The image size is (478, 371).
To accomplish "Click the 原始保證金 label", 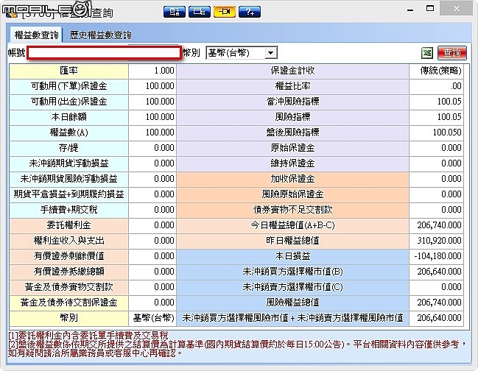I will click(x=292, y=148).
